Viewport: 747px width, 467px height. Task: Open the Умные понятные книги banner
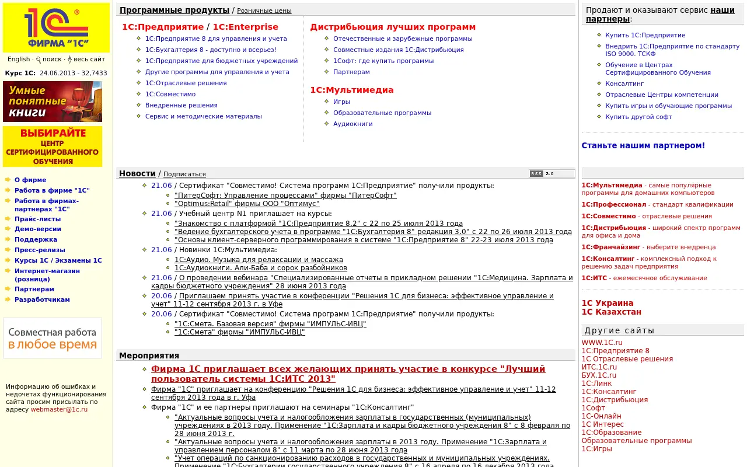point(53,102)
